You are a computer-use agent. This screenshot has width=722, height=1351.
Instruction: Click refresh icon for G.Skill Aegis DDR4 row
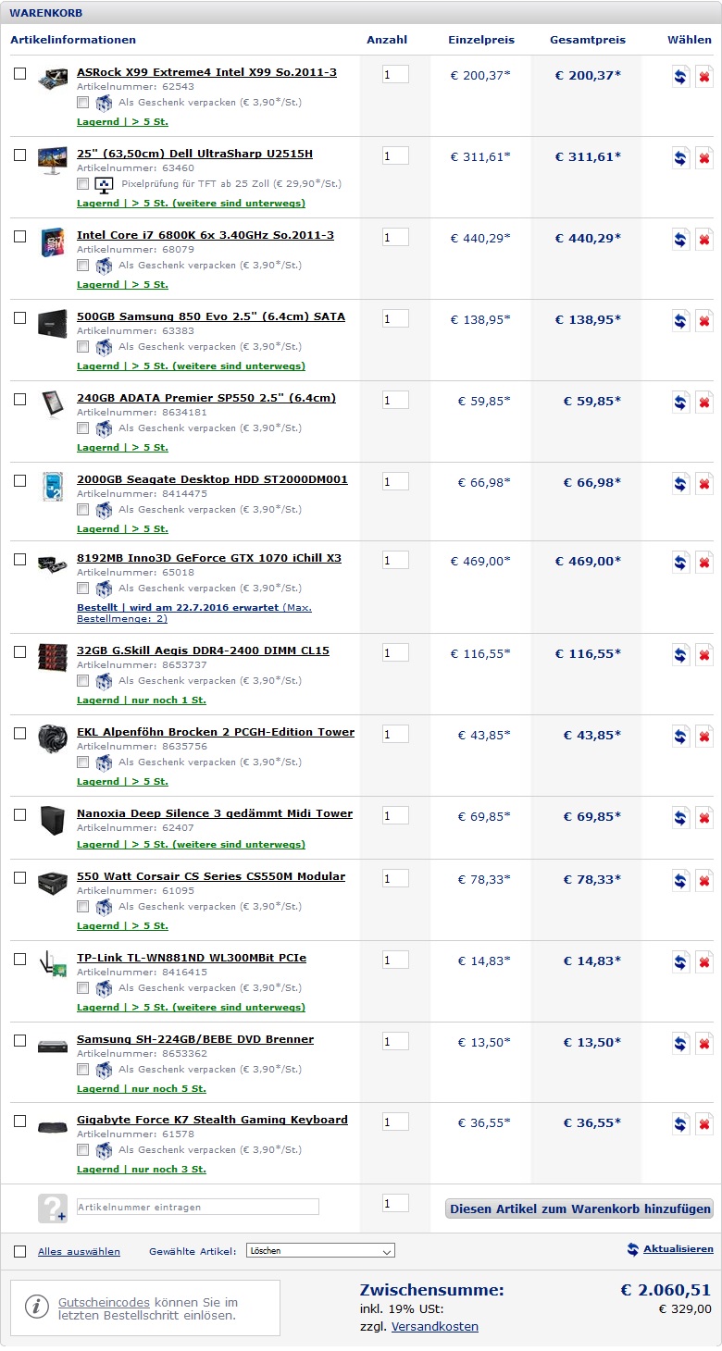681,655
